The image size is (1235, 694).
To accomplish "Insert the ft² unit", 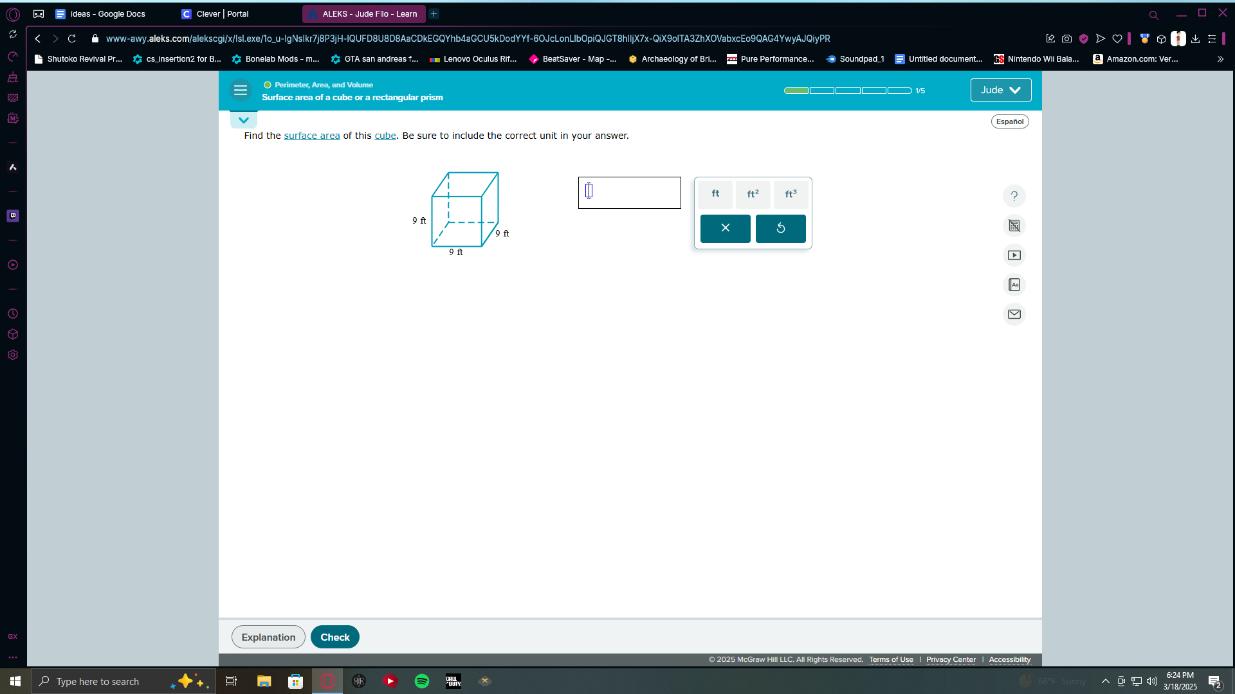I will 753,194.
